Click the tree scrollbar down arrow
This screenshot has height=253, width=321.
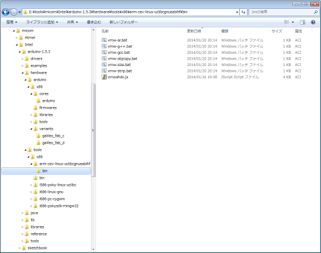point(93,249)
